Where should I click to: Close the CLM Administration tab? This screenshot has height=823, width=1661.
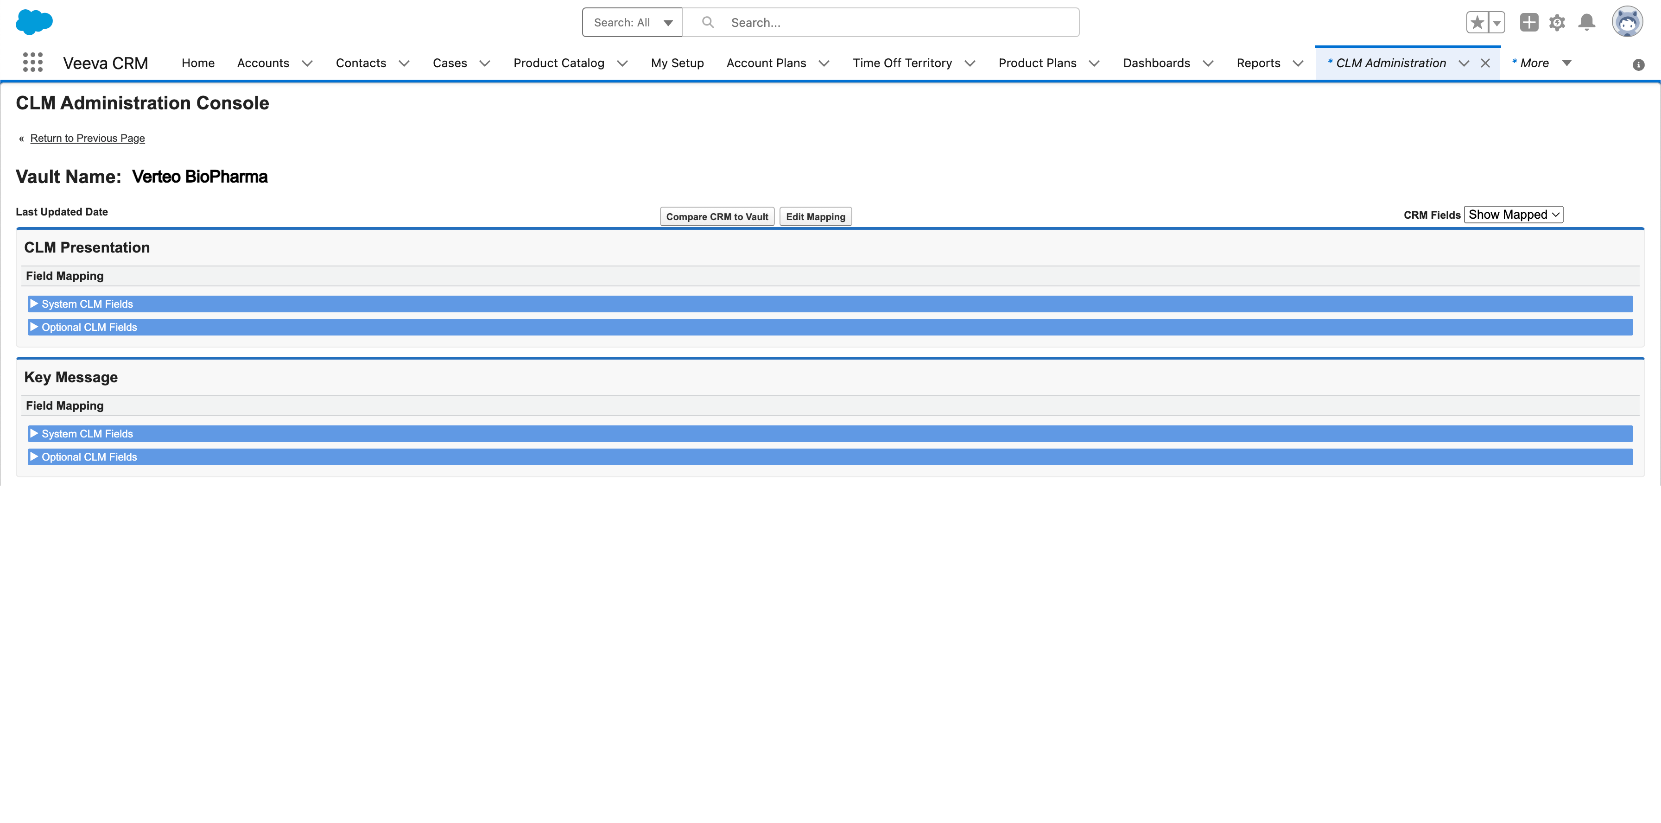tap(1485, 63)
